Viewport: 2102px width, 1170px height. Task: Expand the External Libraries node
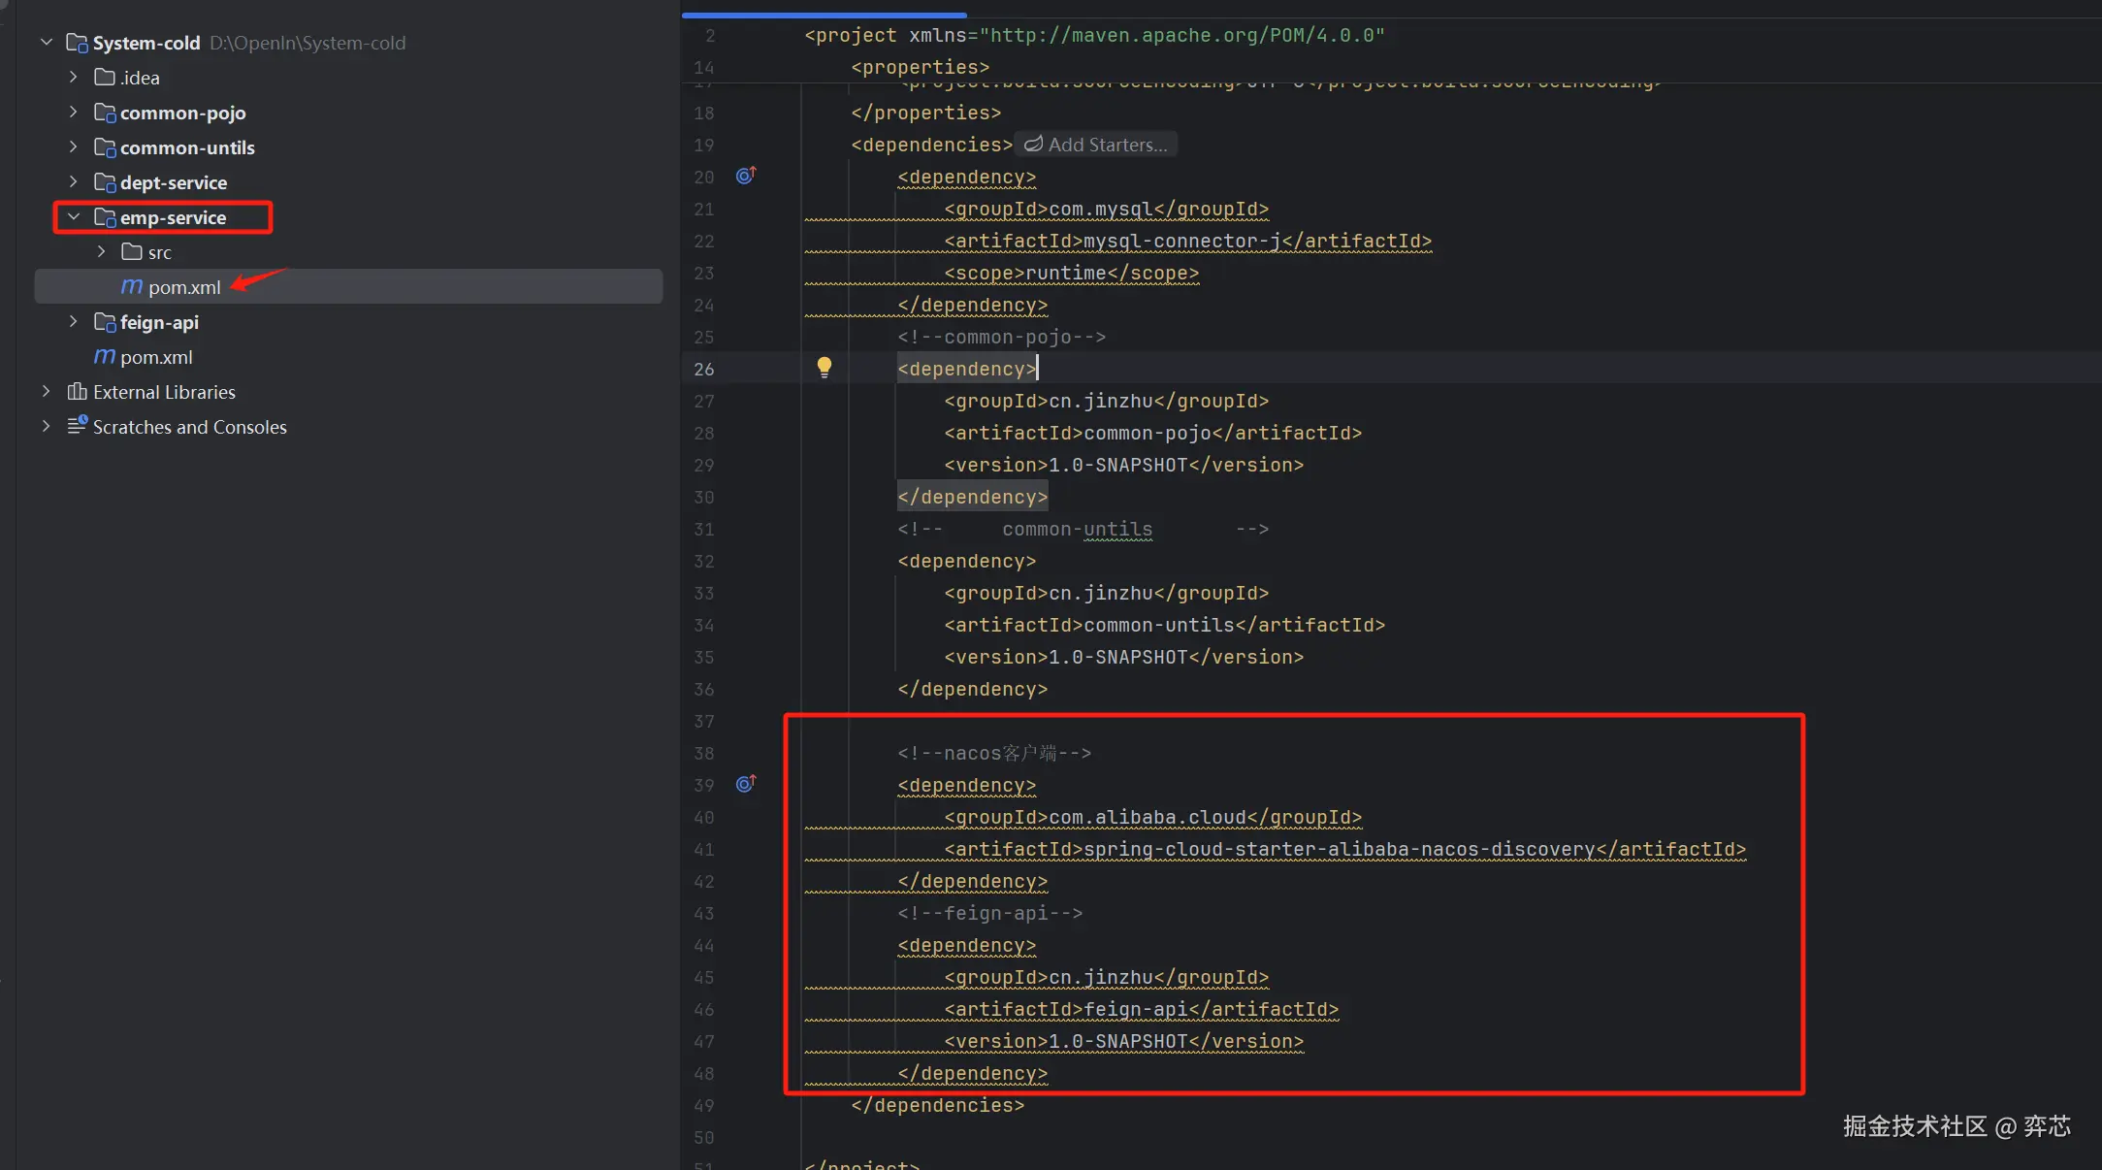coord(46,392)
